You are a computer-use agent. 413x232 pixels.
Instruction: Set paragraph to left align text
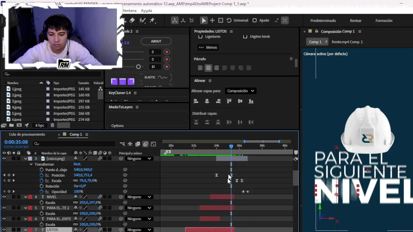point(200,68)
